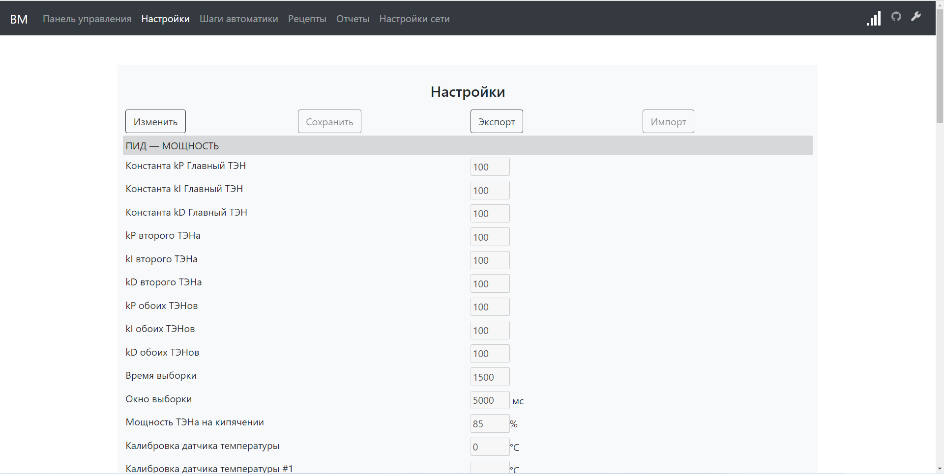Click label Окно выборки

[x=158, y=399]
